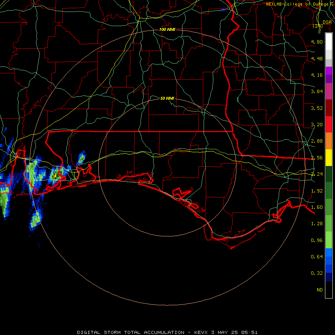Select the dark red swatch beside 3.52
335x335 pixels.
coord(329,108)
